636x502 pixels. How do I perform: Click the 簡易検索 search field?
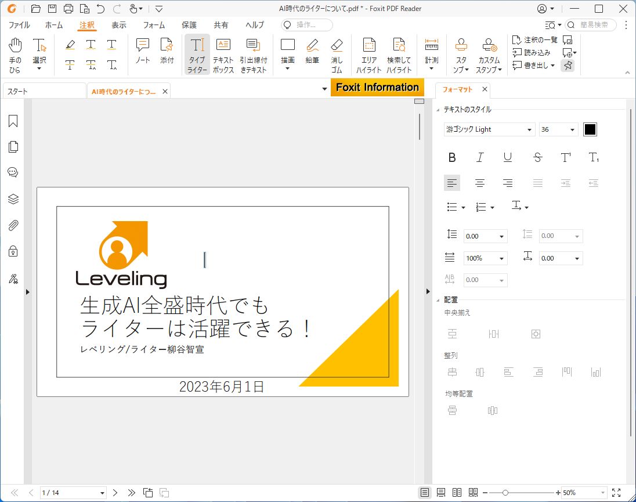coord(591,25)
